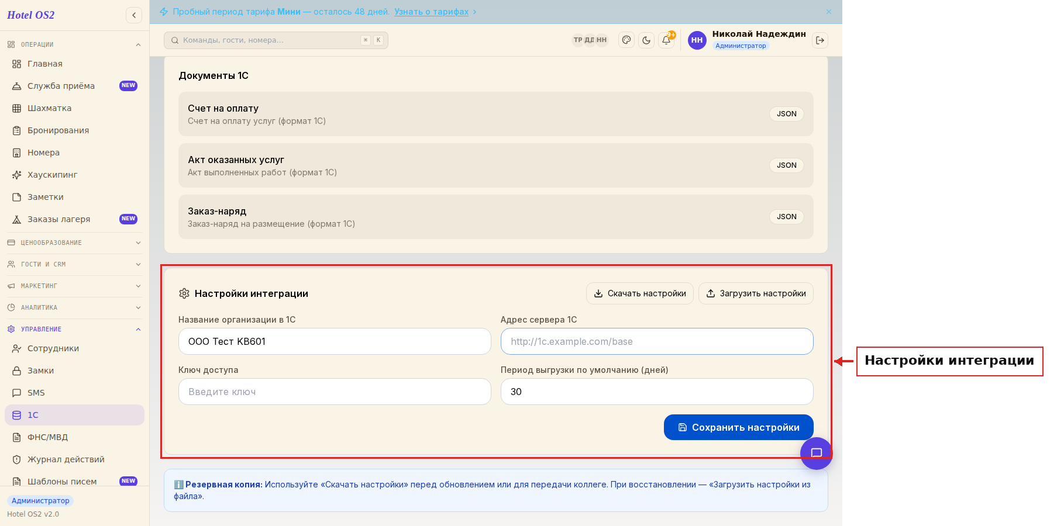Collapse the Операции section
The height and width of the screenshot is (526, 1057).
[x=74, y=44]
